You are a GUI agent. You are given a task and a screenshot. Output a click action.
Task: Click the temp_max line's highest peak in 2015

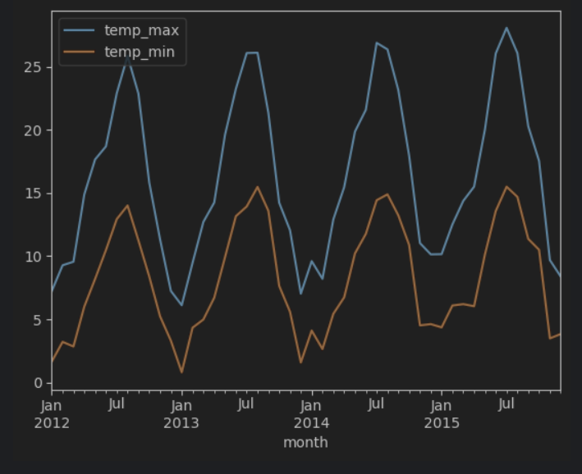click(506, 28)
